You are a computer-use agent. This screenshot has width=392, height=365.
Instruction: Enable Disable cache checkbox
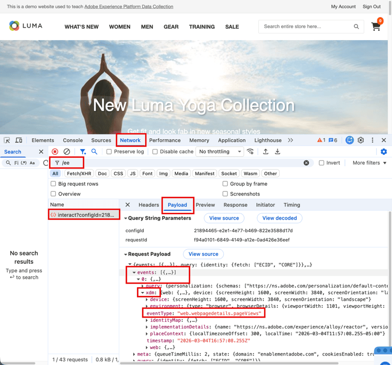(155, 152)
